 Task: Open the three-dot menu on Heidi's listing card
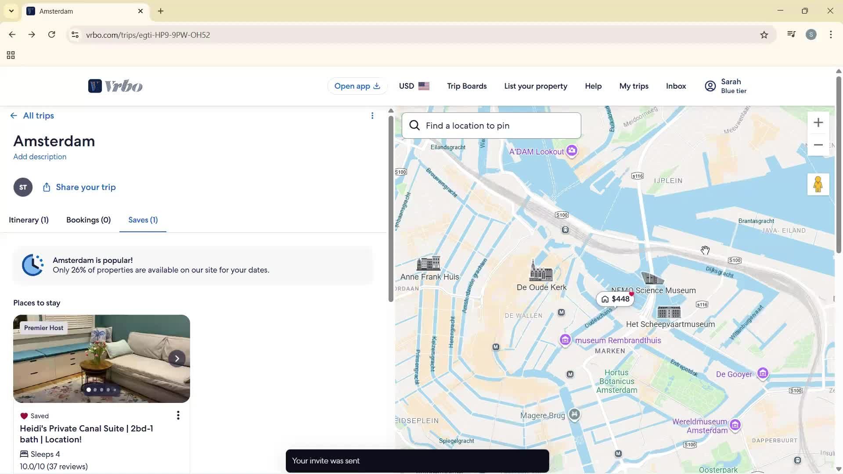[x=178, y=415]
